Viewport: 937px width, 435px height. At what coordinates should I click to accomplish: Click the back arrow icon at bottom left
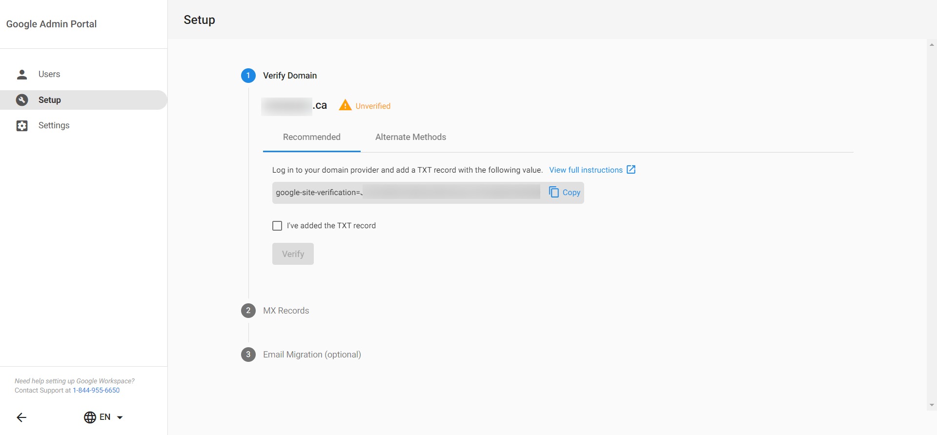point(21,417)
